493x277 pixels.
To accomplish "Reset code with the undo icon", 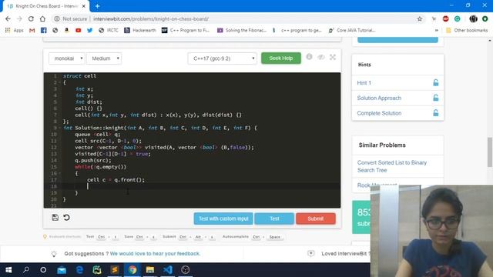I will [66, 217].
